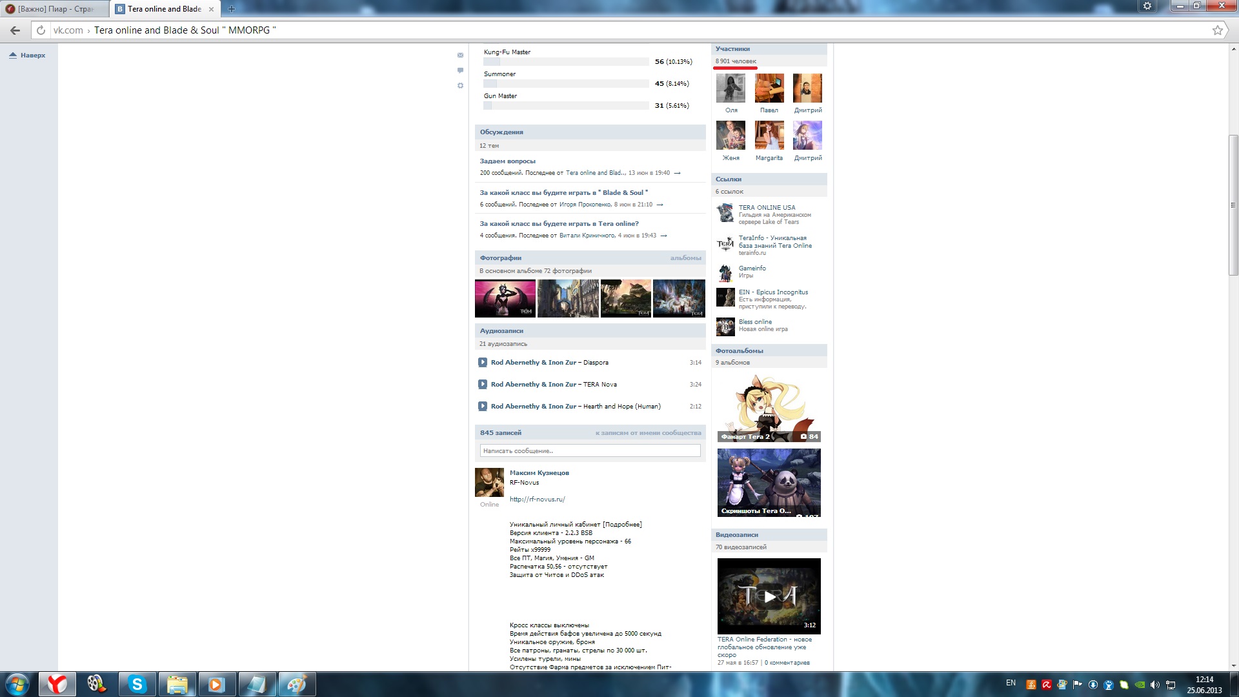The width and height of the screenshot is (1239, 697).
Task: Go back with the browser arrow
Action: [15, 30]
